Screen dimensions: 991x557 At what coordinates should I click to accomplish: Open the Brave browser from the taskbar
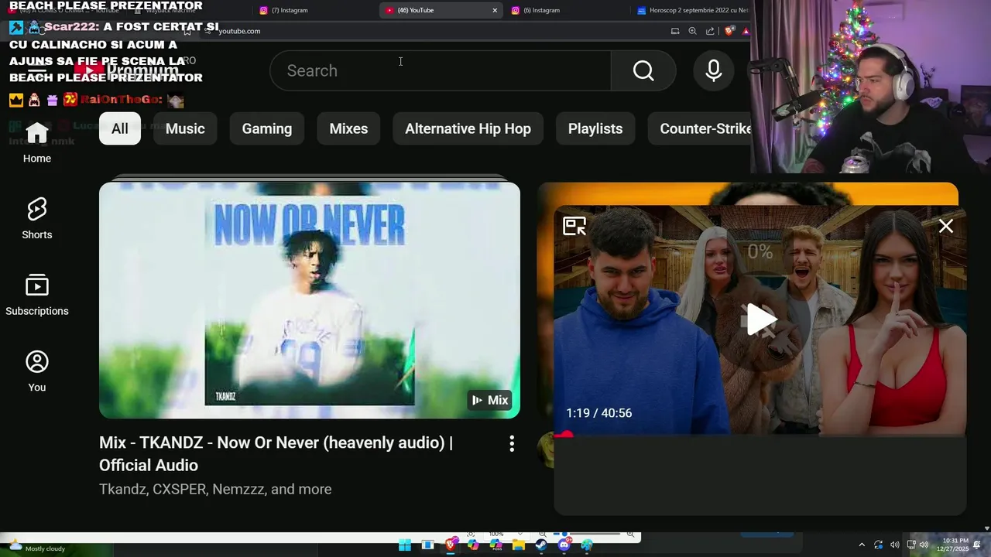pos(451,545)
